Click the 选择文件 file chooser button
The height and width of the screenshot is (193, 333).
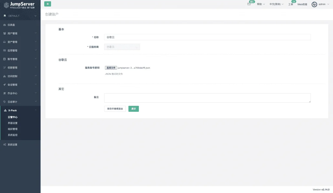tap(111, 68)
